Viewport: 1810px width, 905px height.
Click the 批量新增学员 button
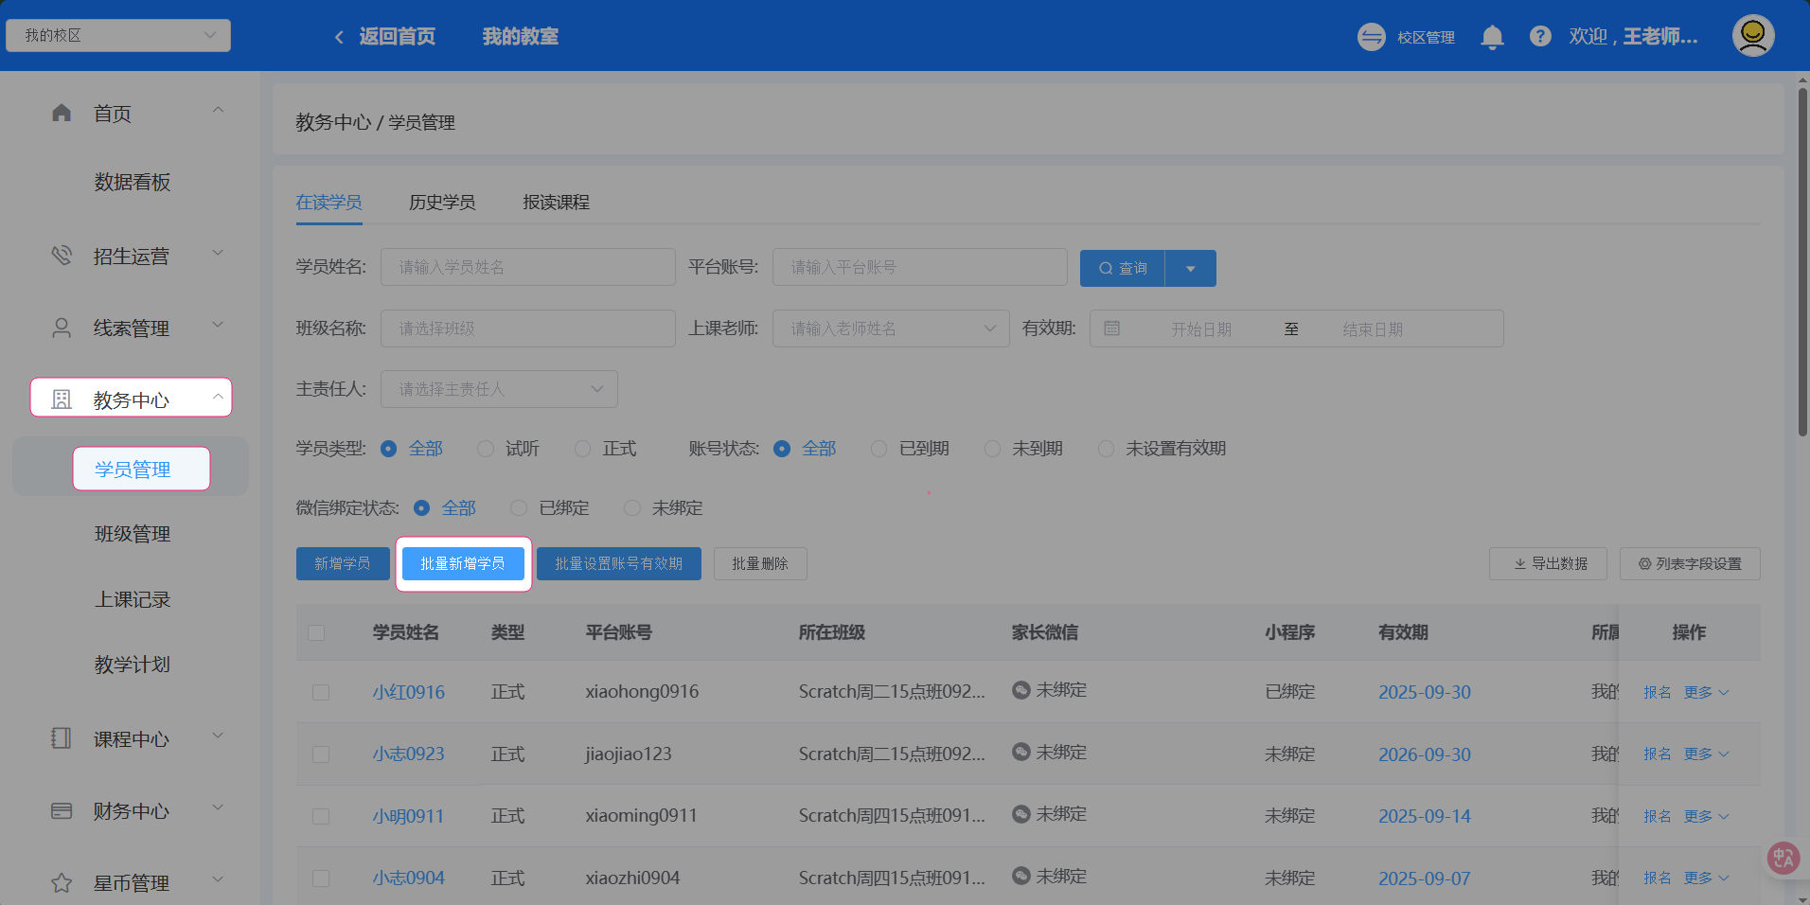(463, 564)
